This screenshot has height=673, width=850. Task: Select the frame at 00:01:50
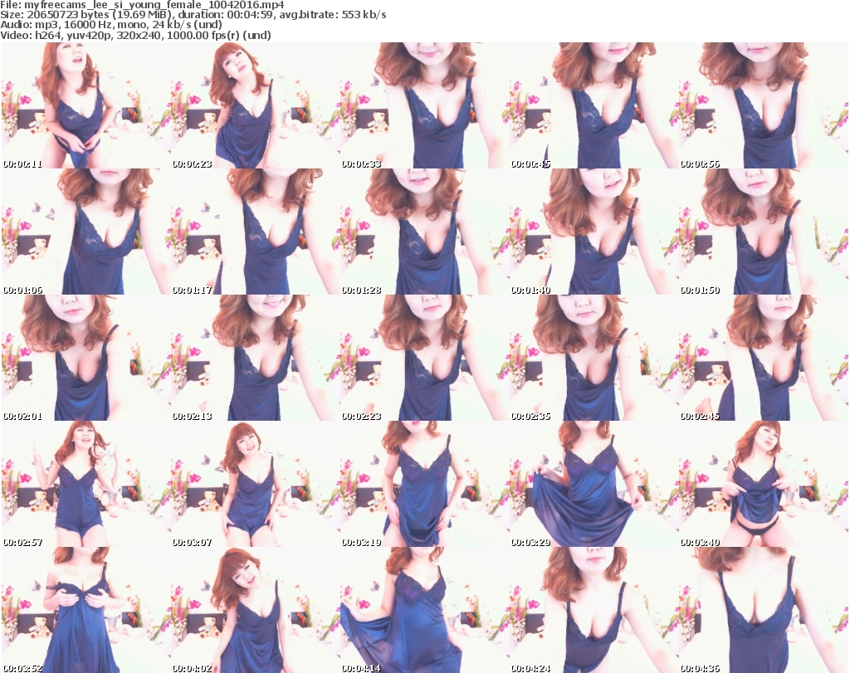pos(764,232)
